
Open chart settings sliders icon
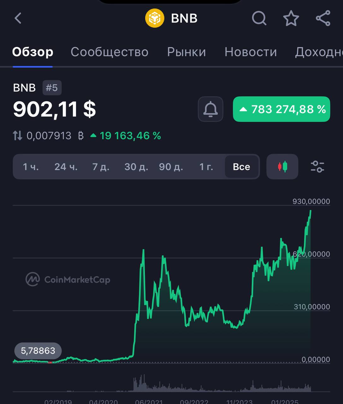317,166
